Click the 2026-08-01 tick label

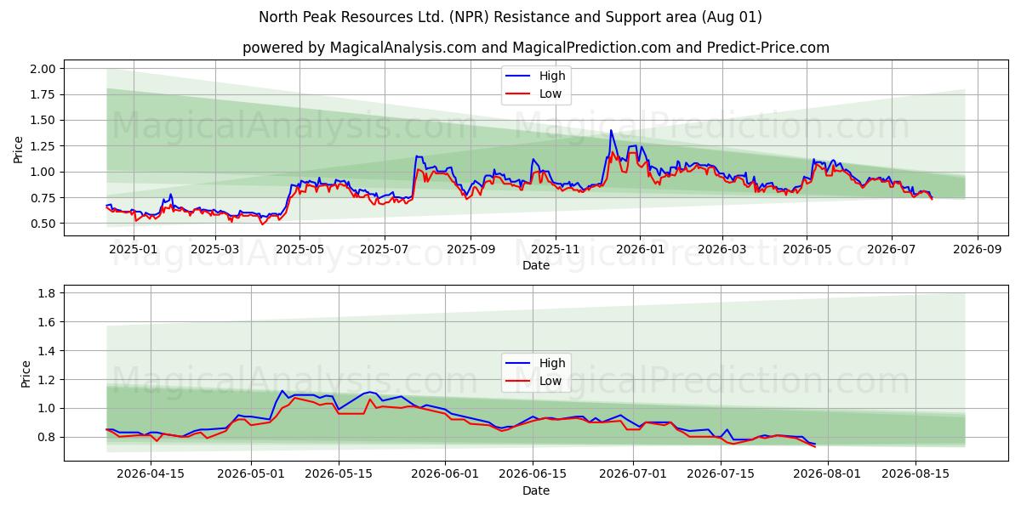(x=828, y=474)
